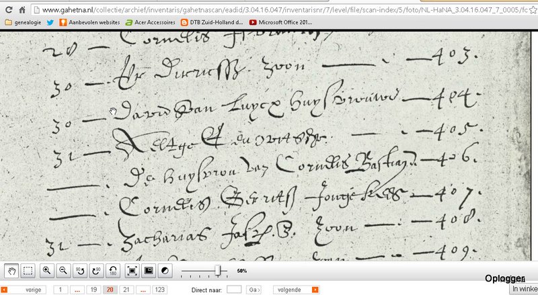Click the zoom level slider handle

[x=218, y=271]
